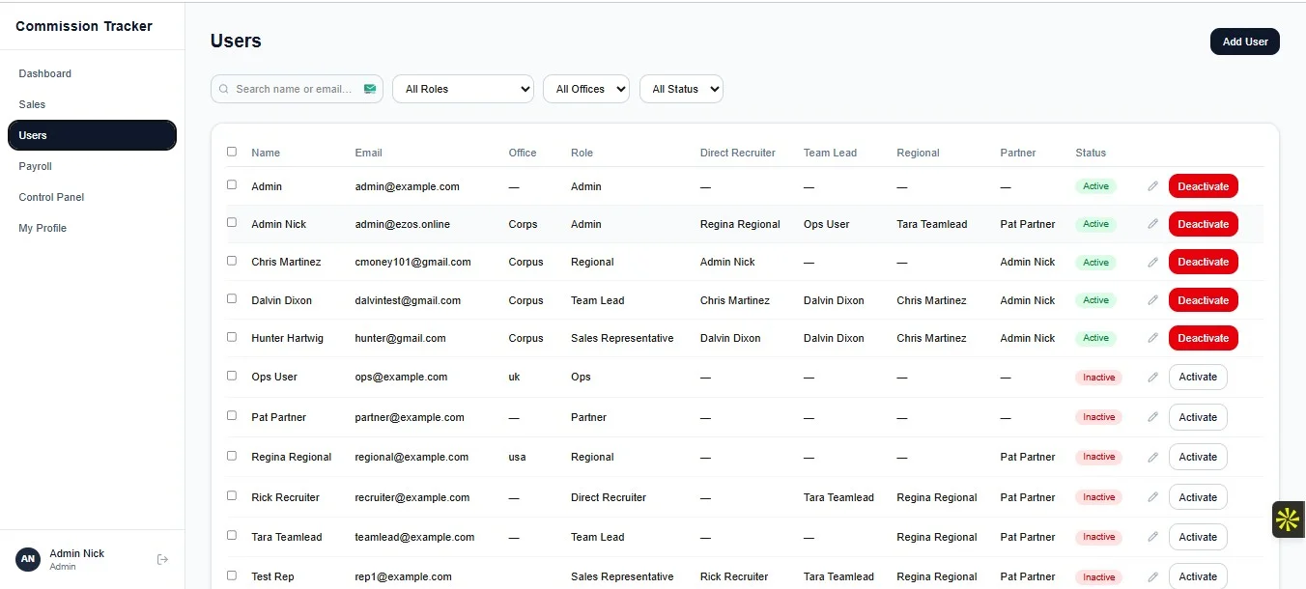This screenshot has width=1306, height=589.
Task: Deactivate Dalvin Dixon
Action: [1203, 300]
